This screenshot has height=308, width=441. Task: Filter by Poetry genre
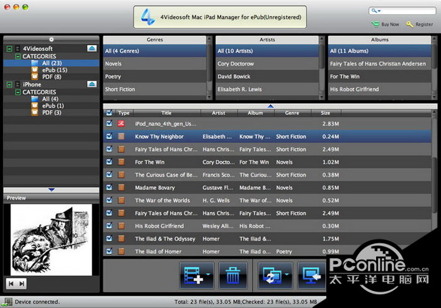(155, 76)
